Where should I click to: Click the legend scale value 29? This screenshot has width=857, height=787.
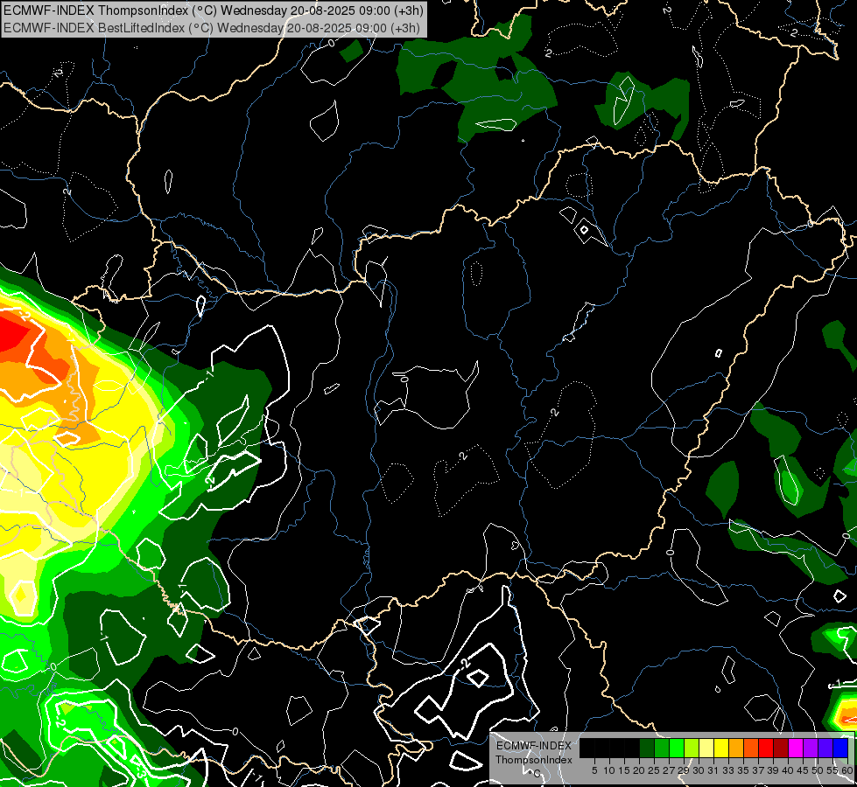[684, 770]
